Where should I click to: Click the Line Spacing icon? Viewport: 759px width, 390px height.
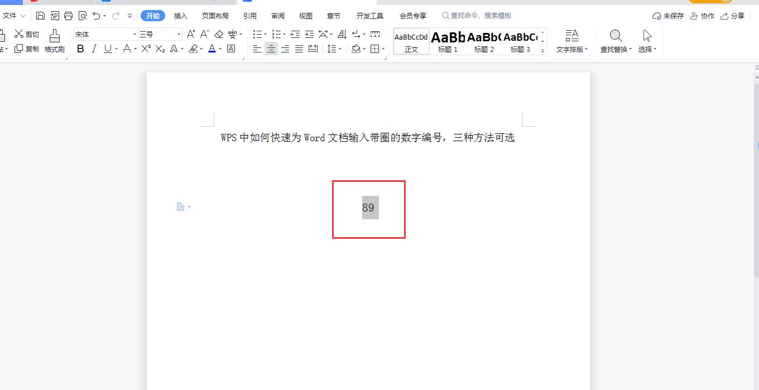(332, 49)
